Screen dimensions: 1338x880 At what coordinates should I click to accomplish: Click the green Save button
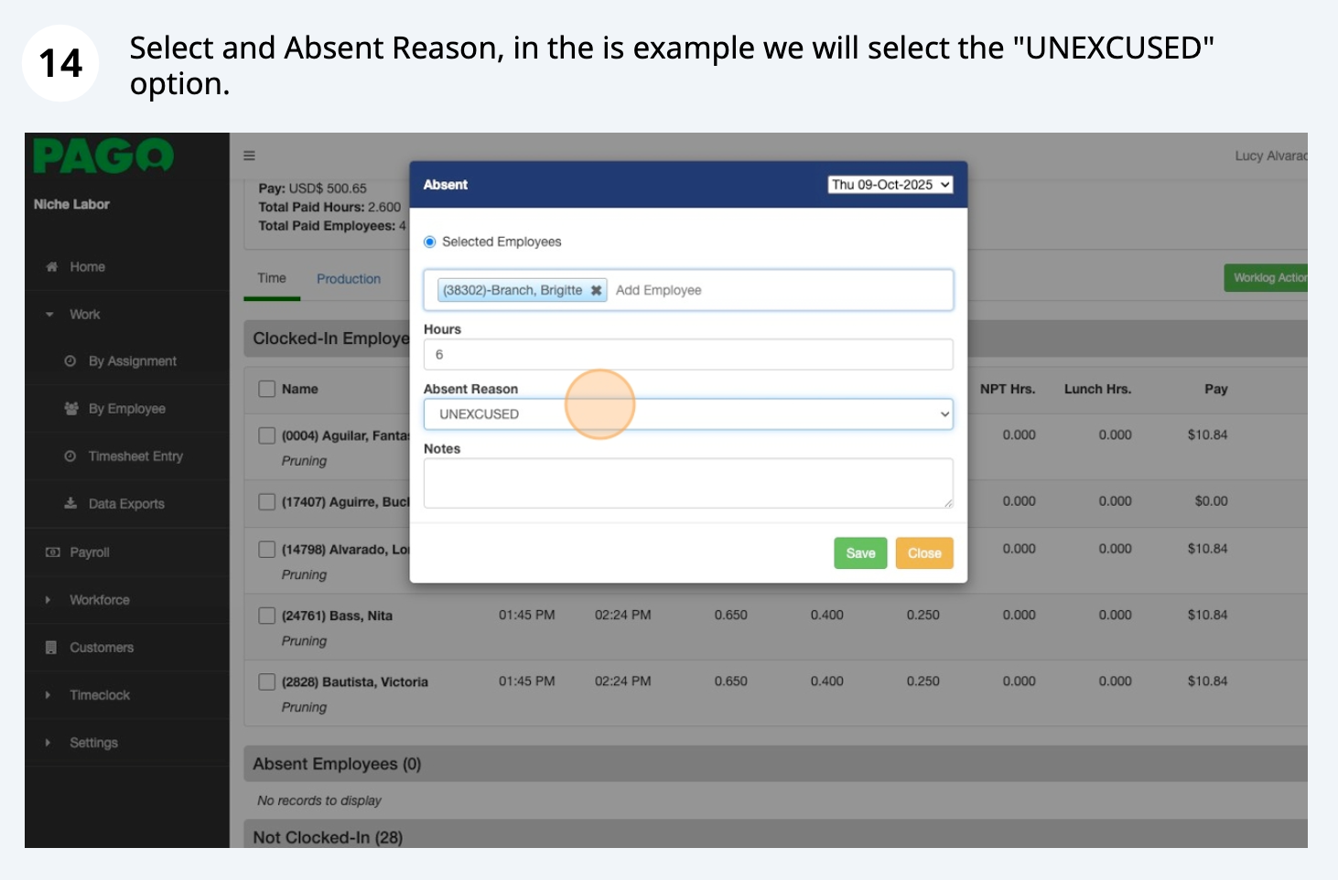tap(860, 553)
